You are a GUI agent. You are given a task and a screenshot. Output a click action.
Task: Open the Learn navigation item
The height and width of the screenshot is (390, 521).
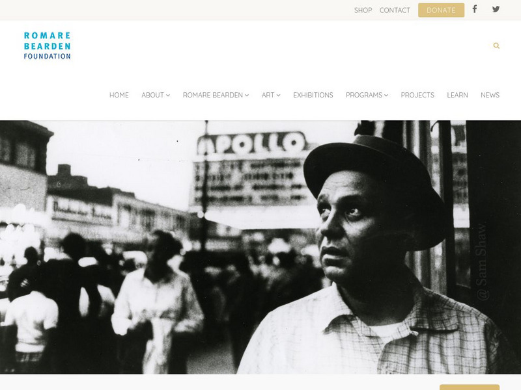(457, 95)
